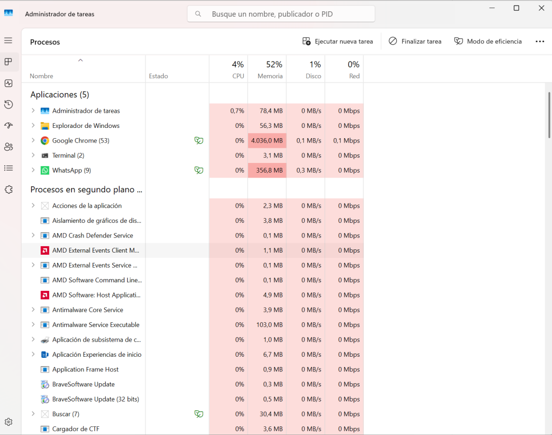This screenshot has width=552, height=435.
Task: Click the AMD External Events Client red icon
Action: coord(45,250)
